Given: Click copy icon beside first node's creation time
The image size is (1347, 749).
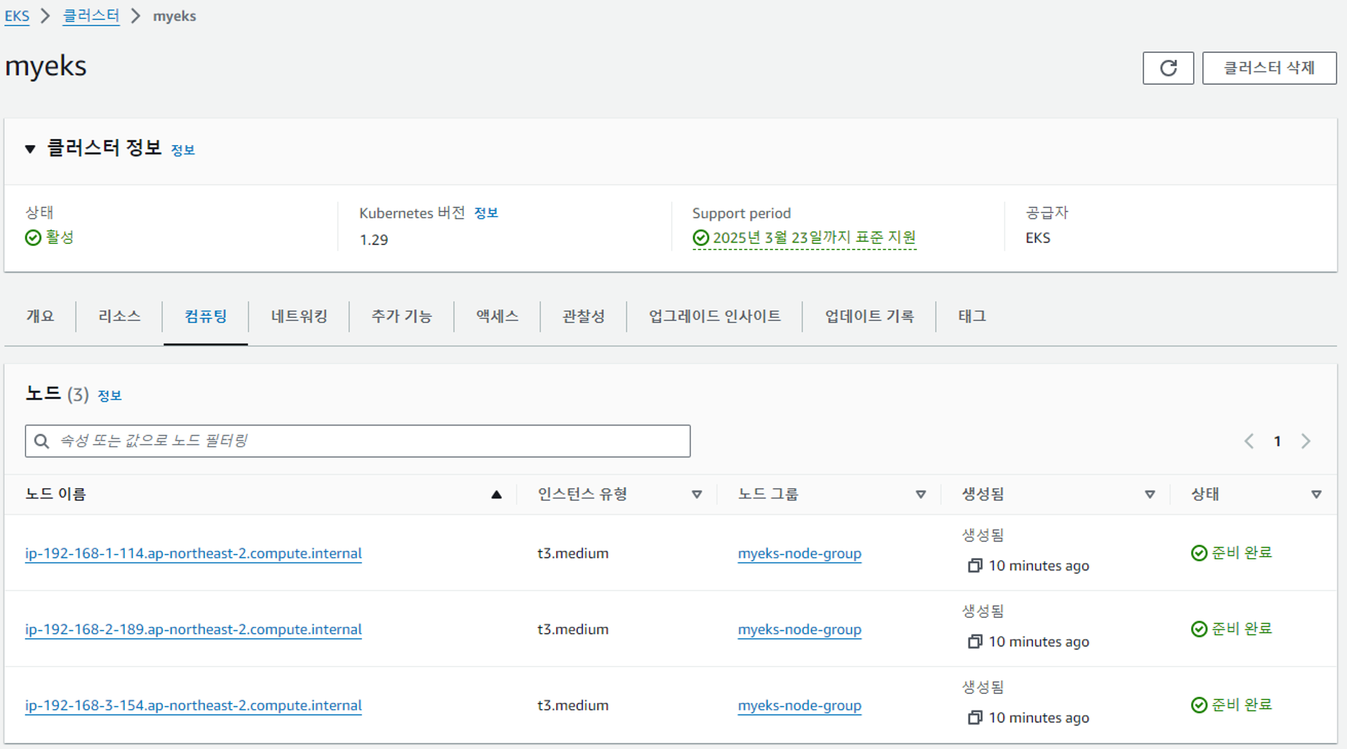Looking at the screenshot, I should (x=975, y=566).
